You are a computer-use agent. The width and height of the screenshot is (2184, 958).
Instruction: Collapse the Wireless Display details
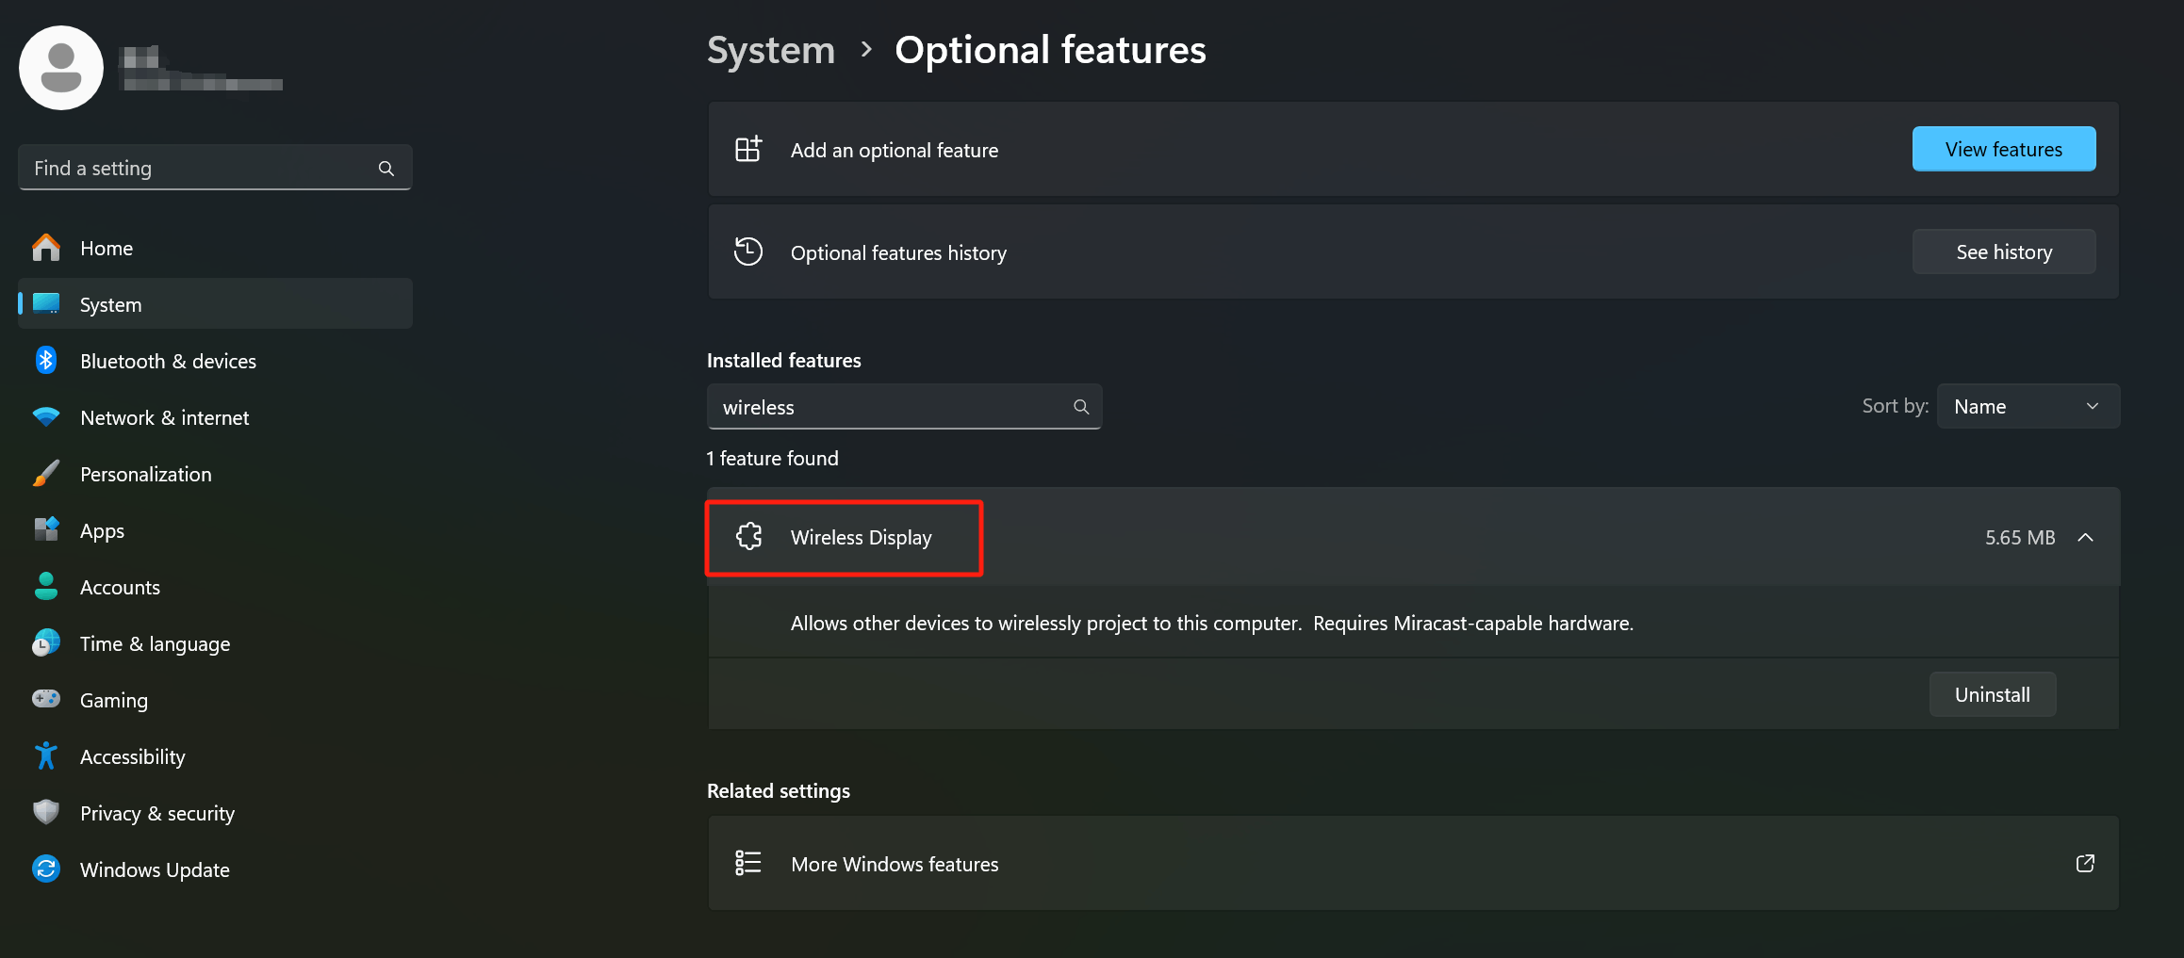2085,537
